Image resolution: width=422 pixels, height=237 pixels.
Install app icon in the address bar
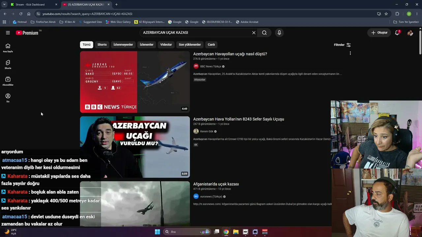pyautogui.click(x=379, y=14)
